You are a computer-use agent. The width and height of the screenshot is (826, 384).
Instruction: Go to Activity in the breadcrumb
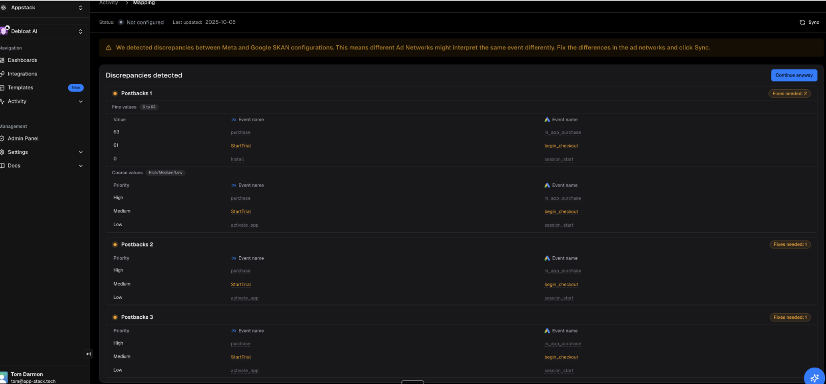point(108,3)
